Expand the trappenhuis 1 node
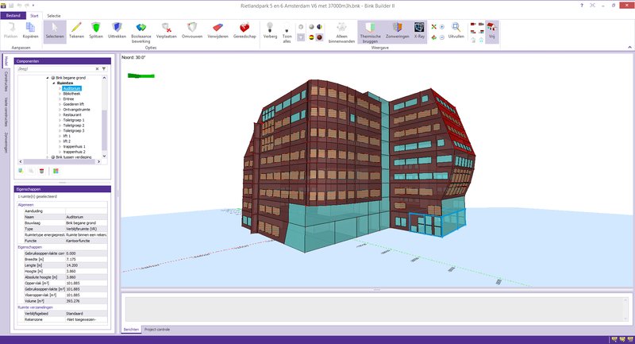The width and height of the screenshot is (635, 344). 60,146
